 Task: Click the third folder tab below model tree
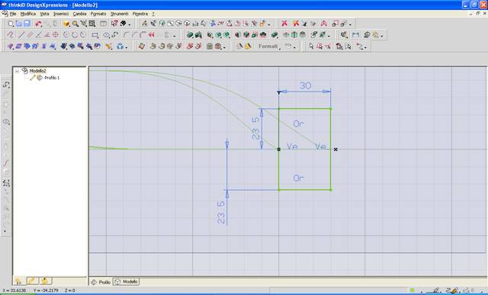46,281
